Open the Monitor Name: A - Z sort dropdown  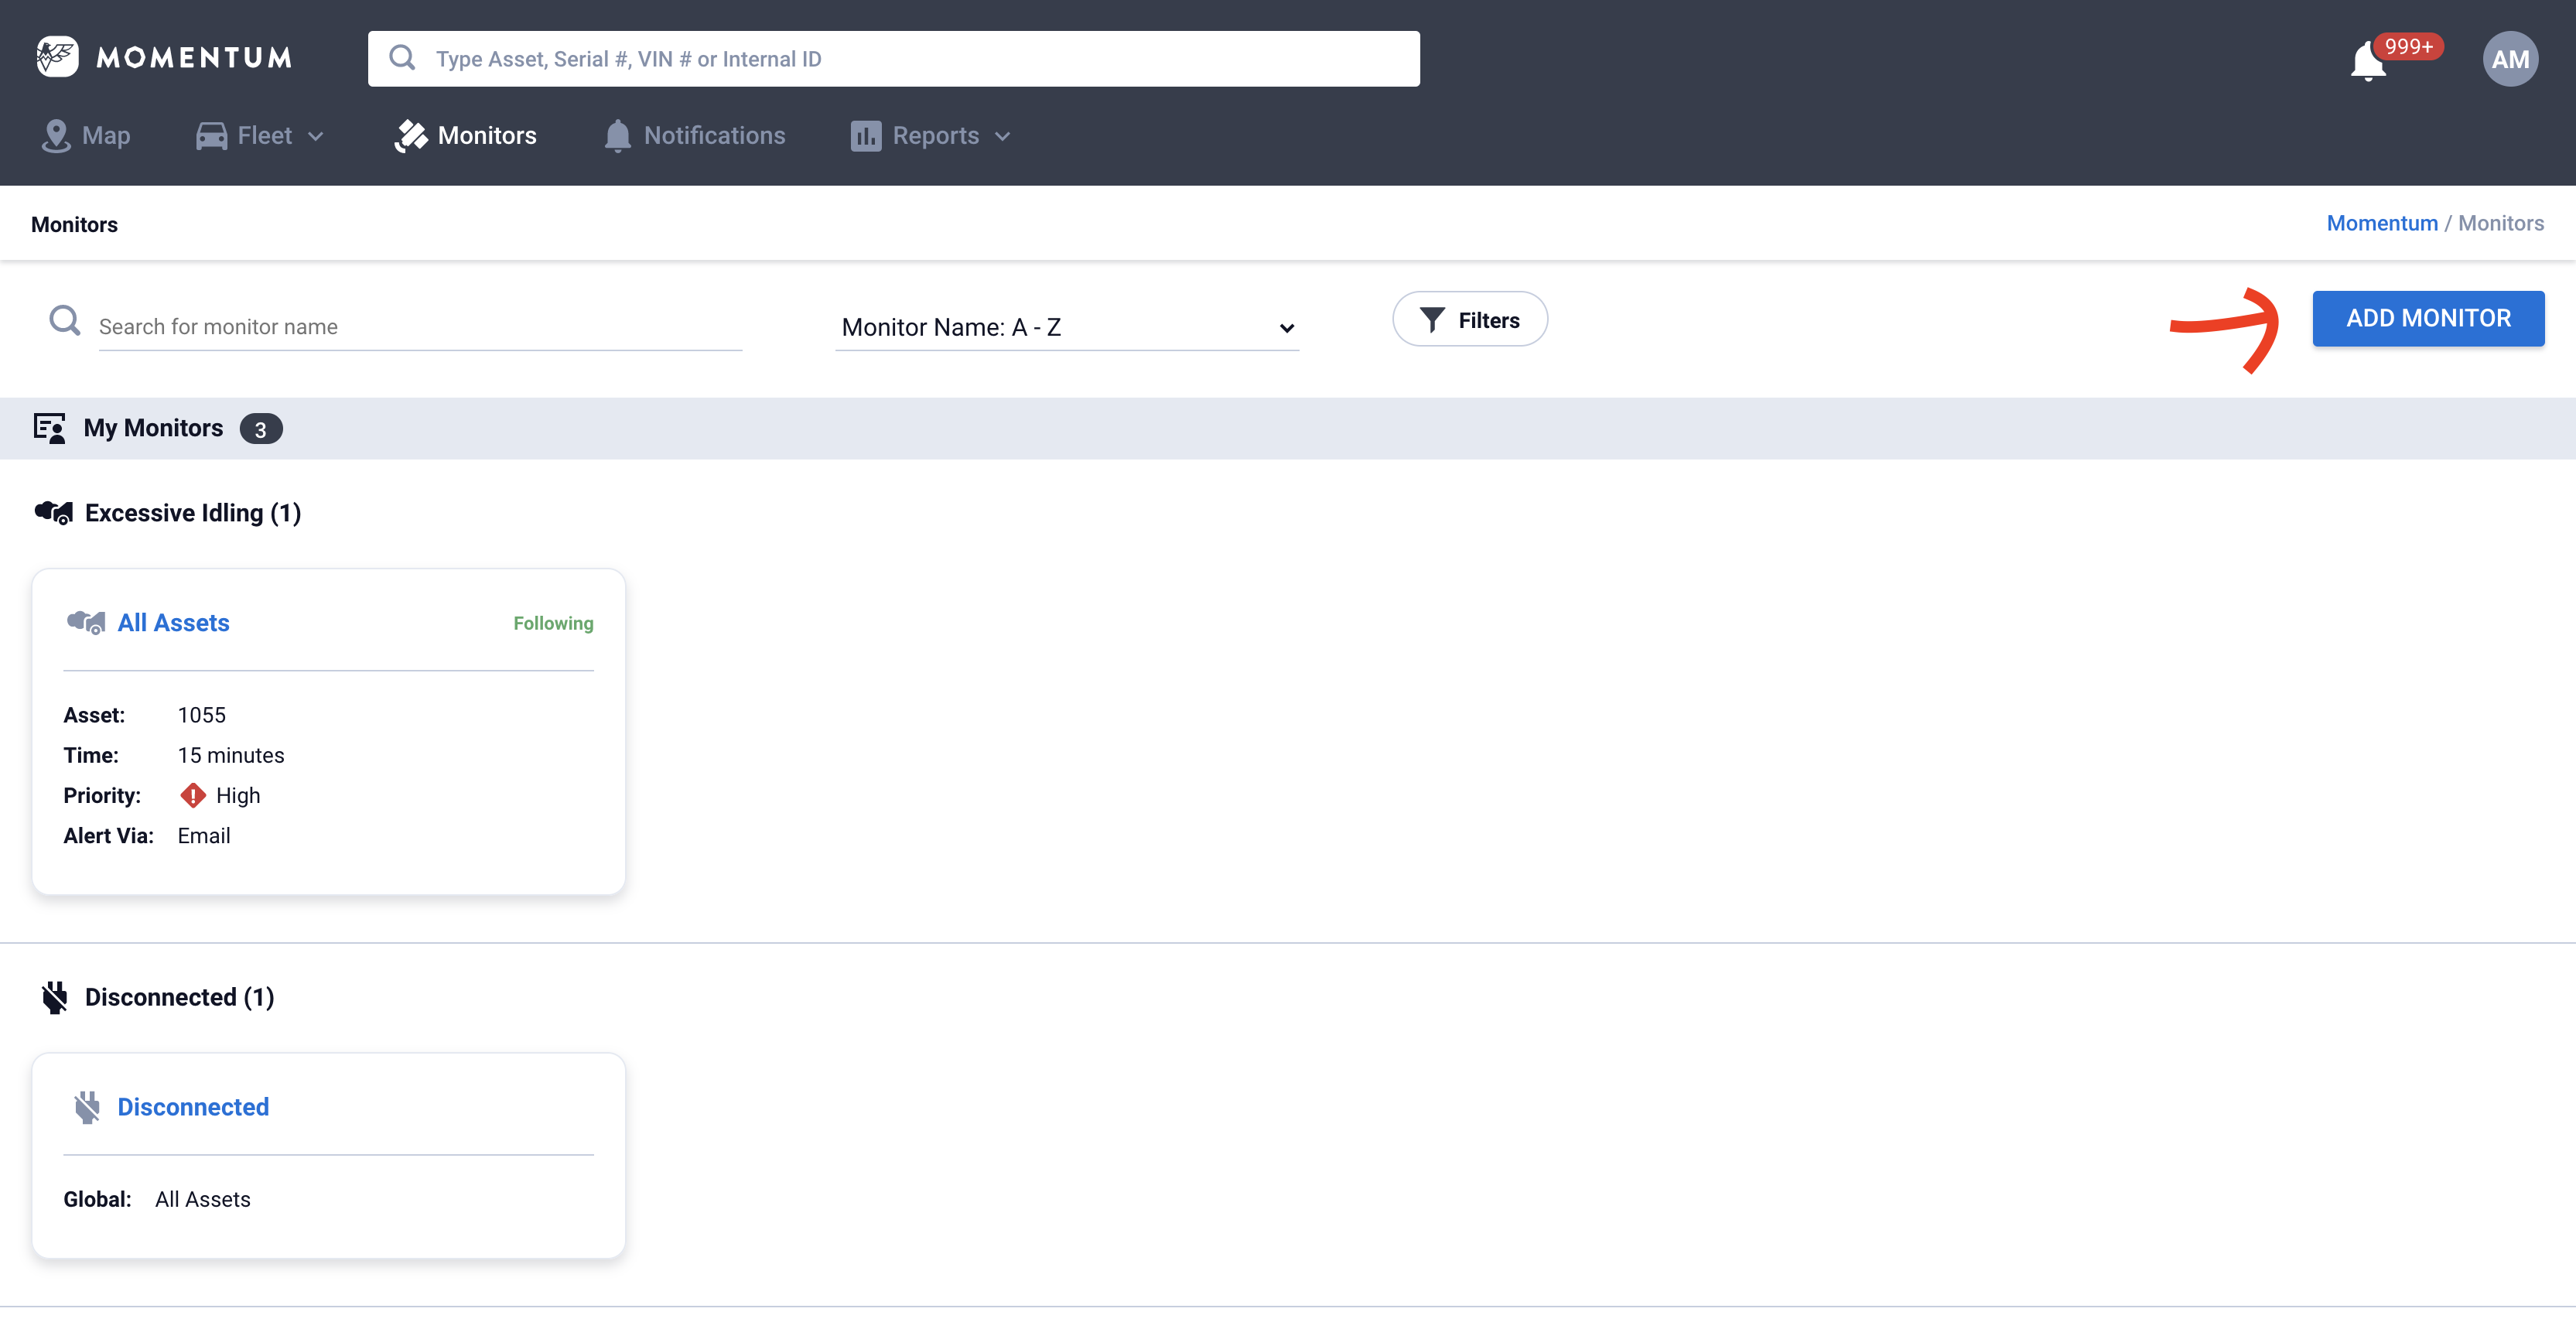tap(1066, 328)
